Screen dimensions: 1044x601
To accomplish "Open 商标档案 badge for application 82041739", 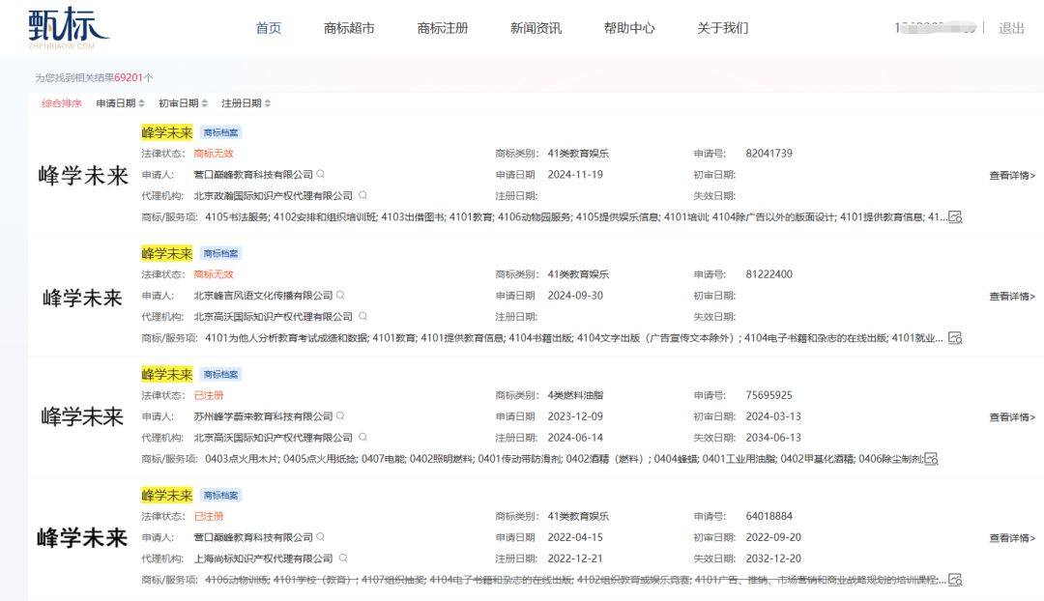I will tap(220, 132).
